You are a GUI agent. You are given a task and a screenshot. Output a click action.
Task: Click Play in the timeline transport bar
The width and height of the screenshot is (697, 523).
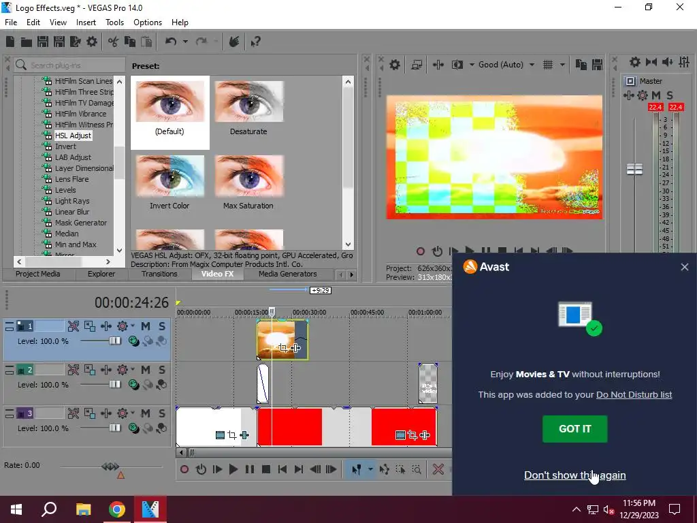point(233,469)
